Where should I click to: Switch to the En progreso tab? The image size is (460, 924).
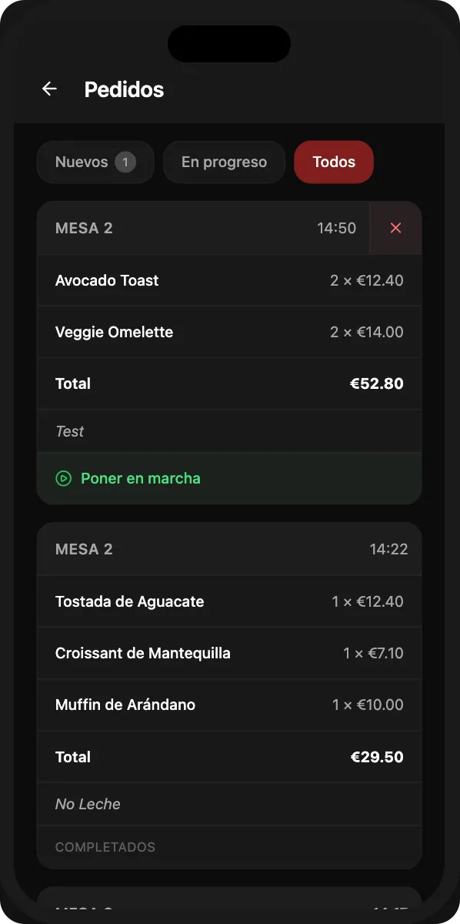click(224, 162)
